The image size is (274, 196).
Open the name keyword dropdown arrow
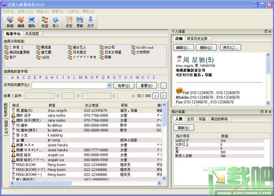pos(109,86)
